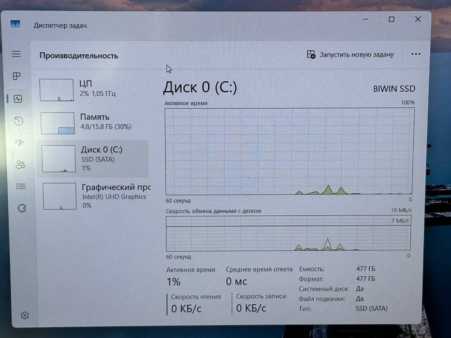Select the Графический процессор item
Viewport: 451px width, 338px height.
[x=95, y=196]
